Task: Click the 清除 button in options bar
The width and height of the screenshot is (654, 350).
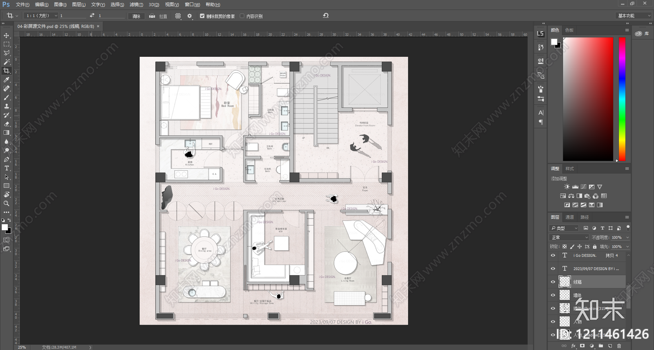Action: point(137,16)
